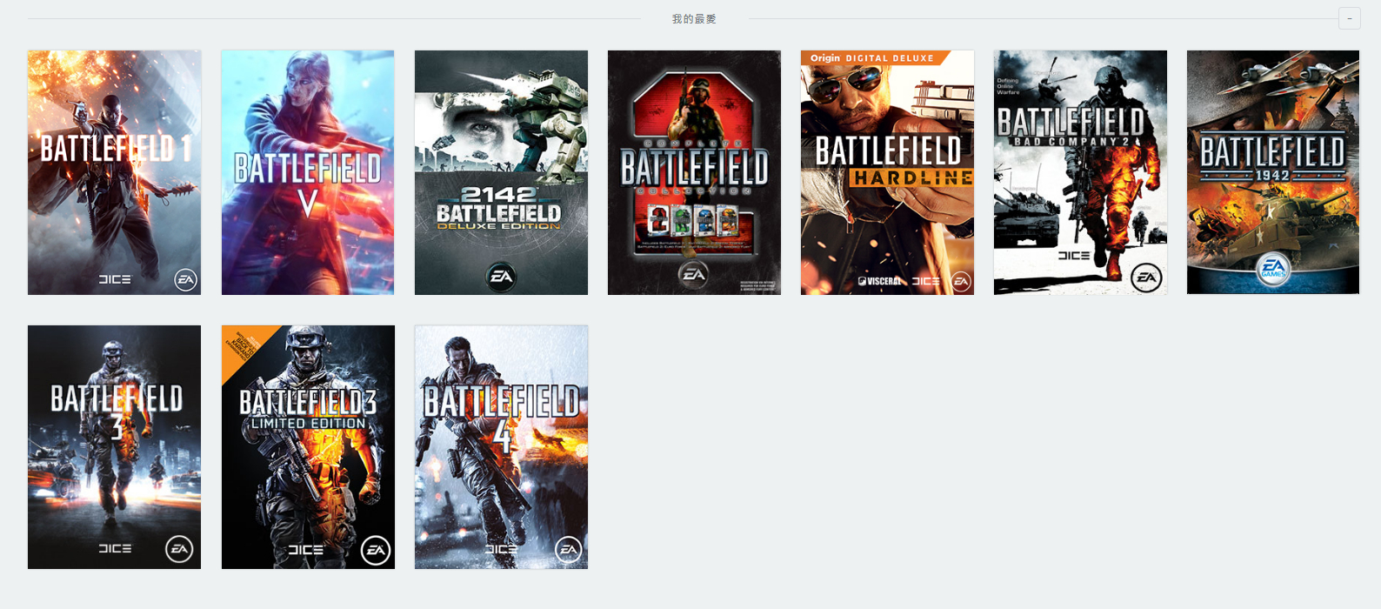Viewport: 1381px width, 609px height.
Task: Open Battlefield 3 Limited Edition tile
Action: 308,447
